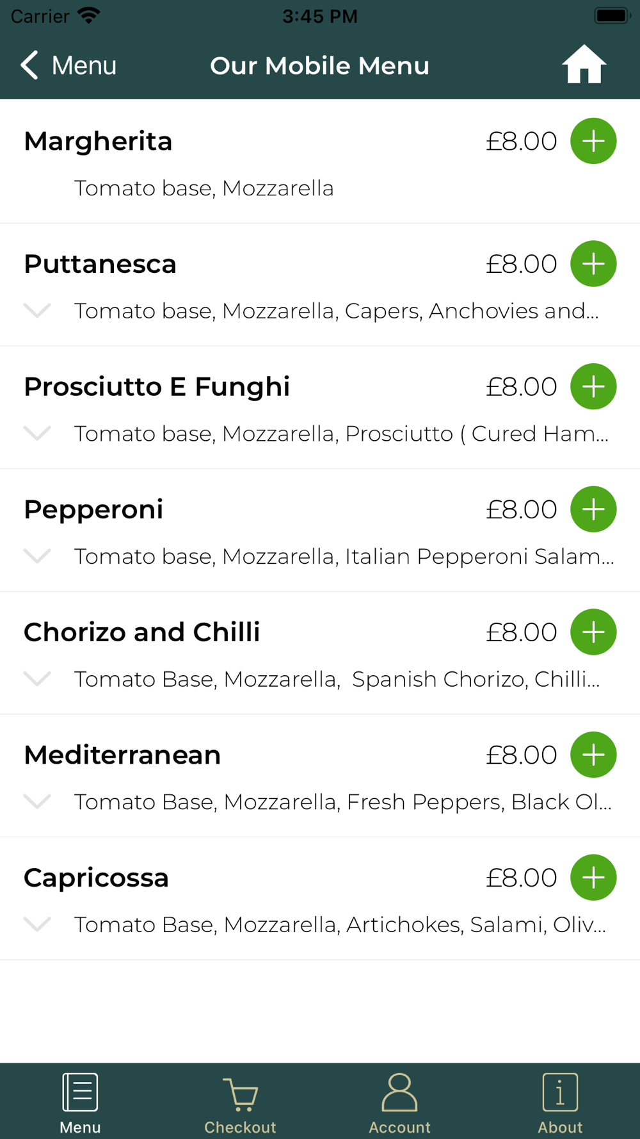This screenshot has height=1139, width=640.
Task: Expand the Puttanesca ingredients description
Action: tap(37, 311)
